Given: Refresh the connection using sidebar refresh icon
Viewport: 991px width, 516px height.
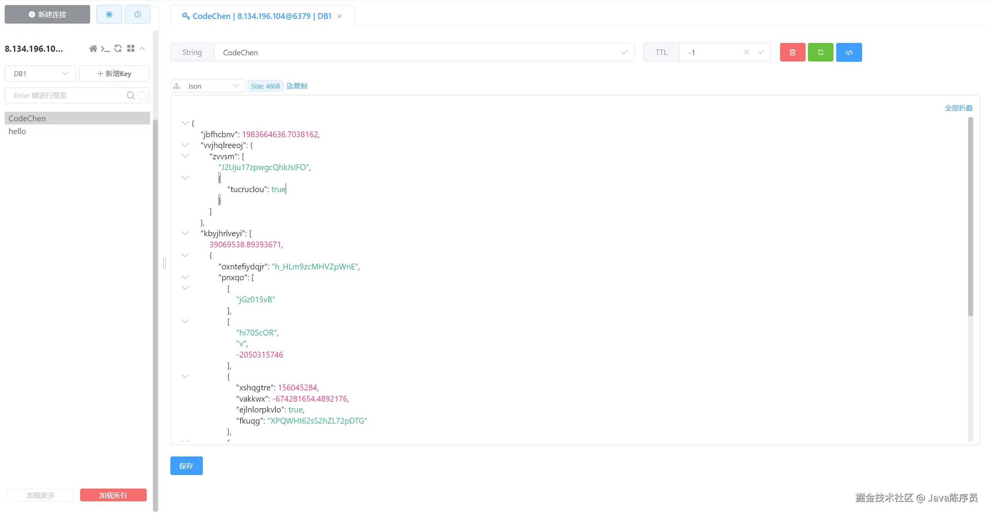Looking at the screenshot, I should click(118, 48).
